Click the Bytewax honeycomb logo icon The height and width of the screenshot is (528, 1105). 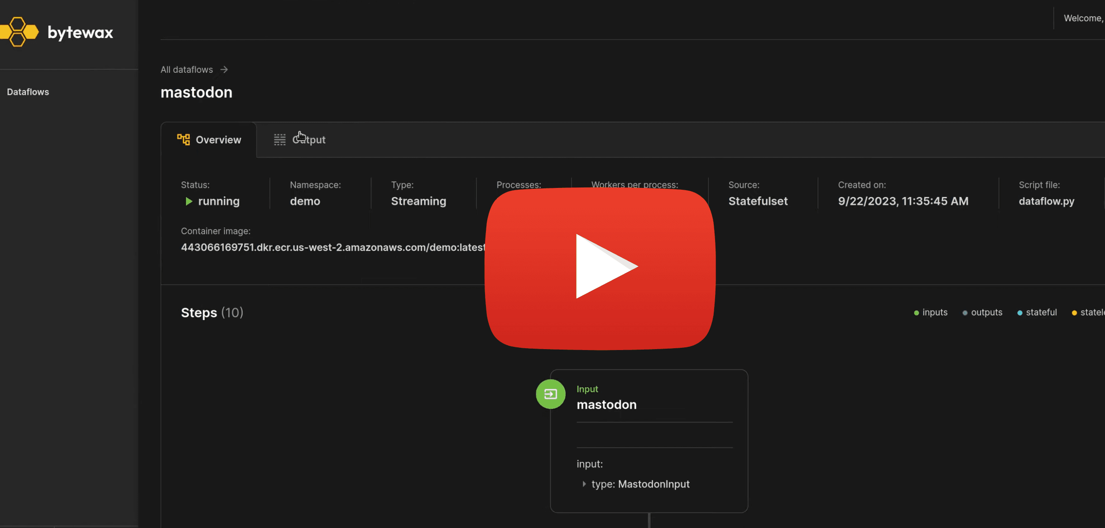19,32
